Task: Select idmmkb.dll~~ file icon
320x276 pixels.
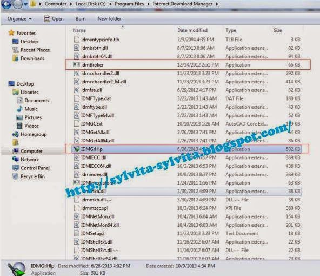Action: (76, 200)
